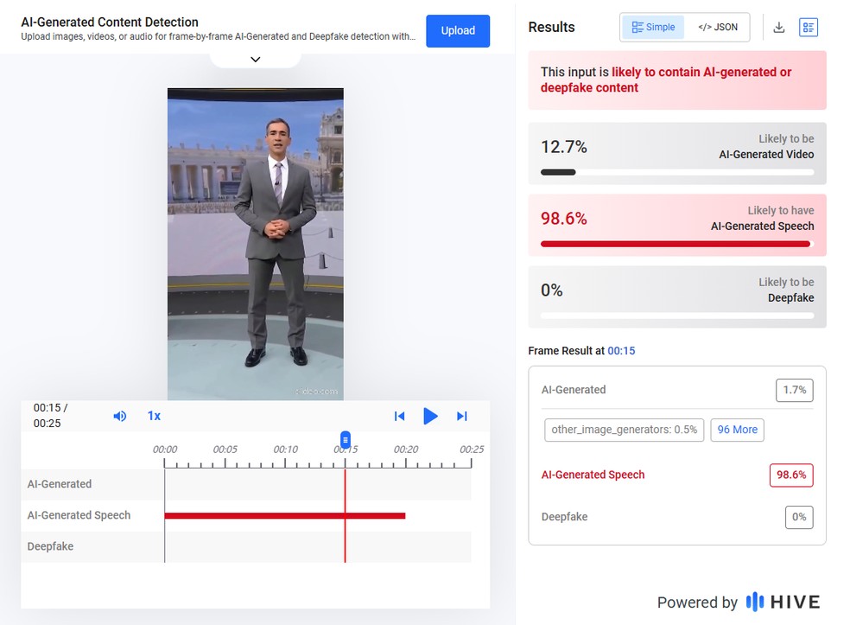The width and height of the screenshot is (850, 625).
Task: Expand the collapsed panel chevron
Action: point(255,60)
